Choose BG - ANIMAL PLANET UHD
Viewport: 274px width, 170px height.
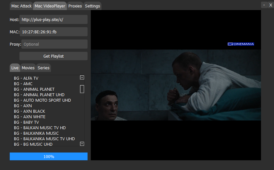(x=46, y=95)
